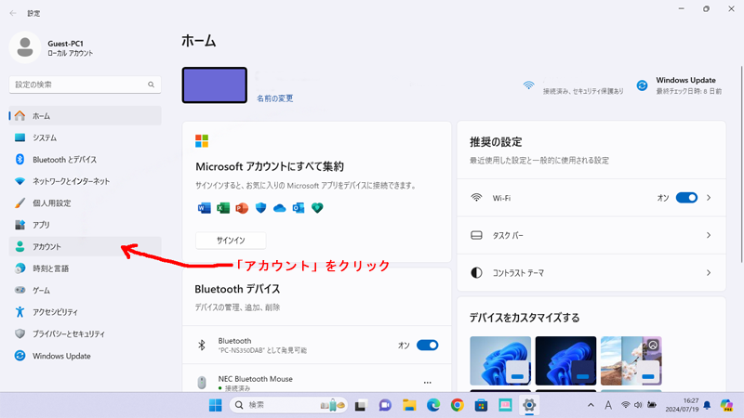Image resolution: width=744 pixels, height=418 pixels.
Task: Open the Microsoft Word app icon
Action: tap(205, 208)
